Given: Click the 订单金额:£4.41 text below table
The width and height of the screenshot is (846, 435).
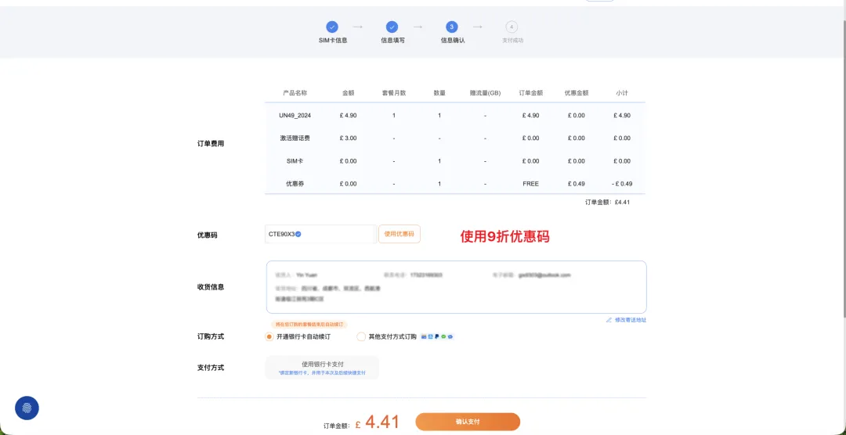Looking at the screenshot, I should coord(607,202).
